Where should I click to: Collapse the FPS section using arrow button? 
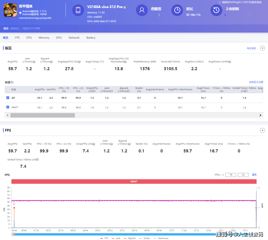[262, 130]
